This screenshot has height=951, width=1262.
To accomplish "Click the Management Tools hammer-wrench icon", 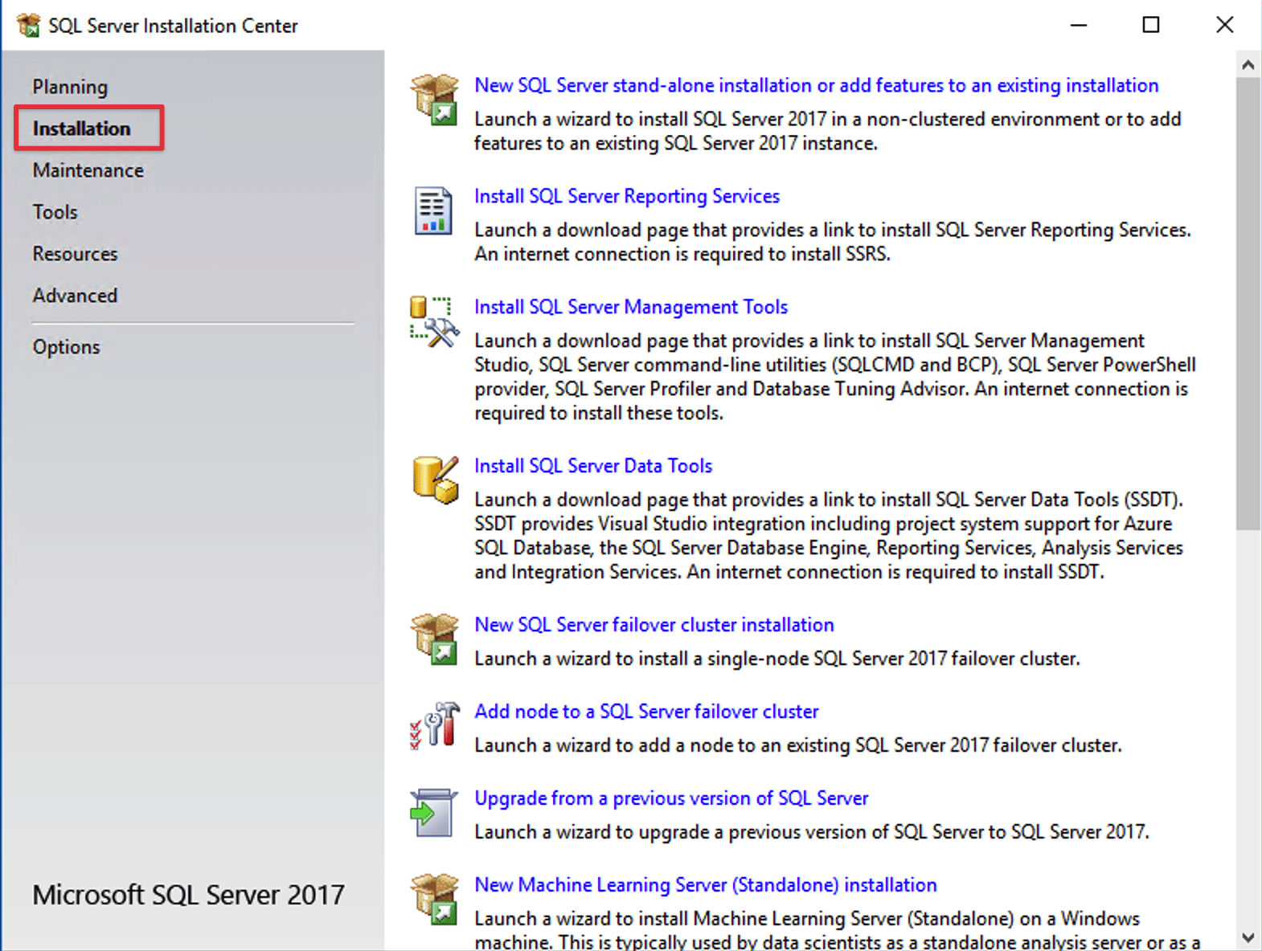I will [434, 322].
